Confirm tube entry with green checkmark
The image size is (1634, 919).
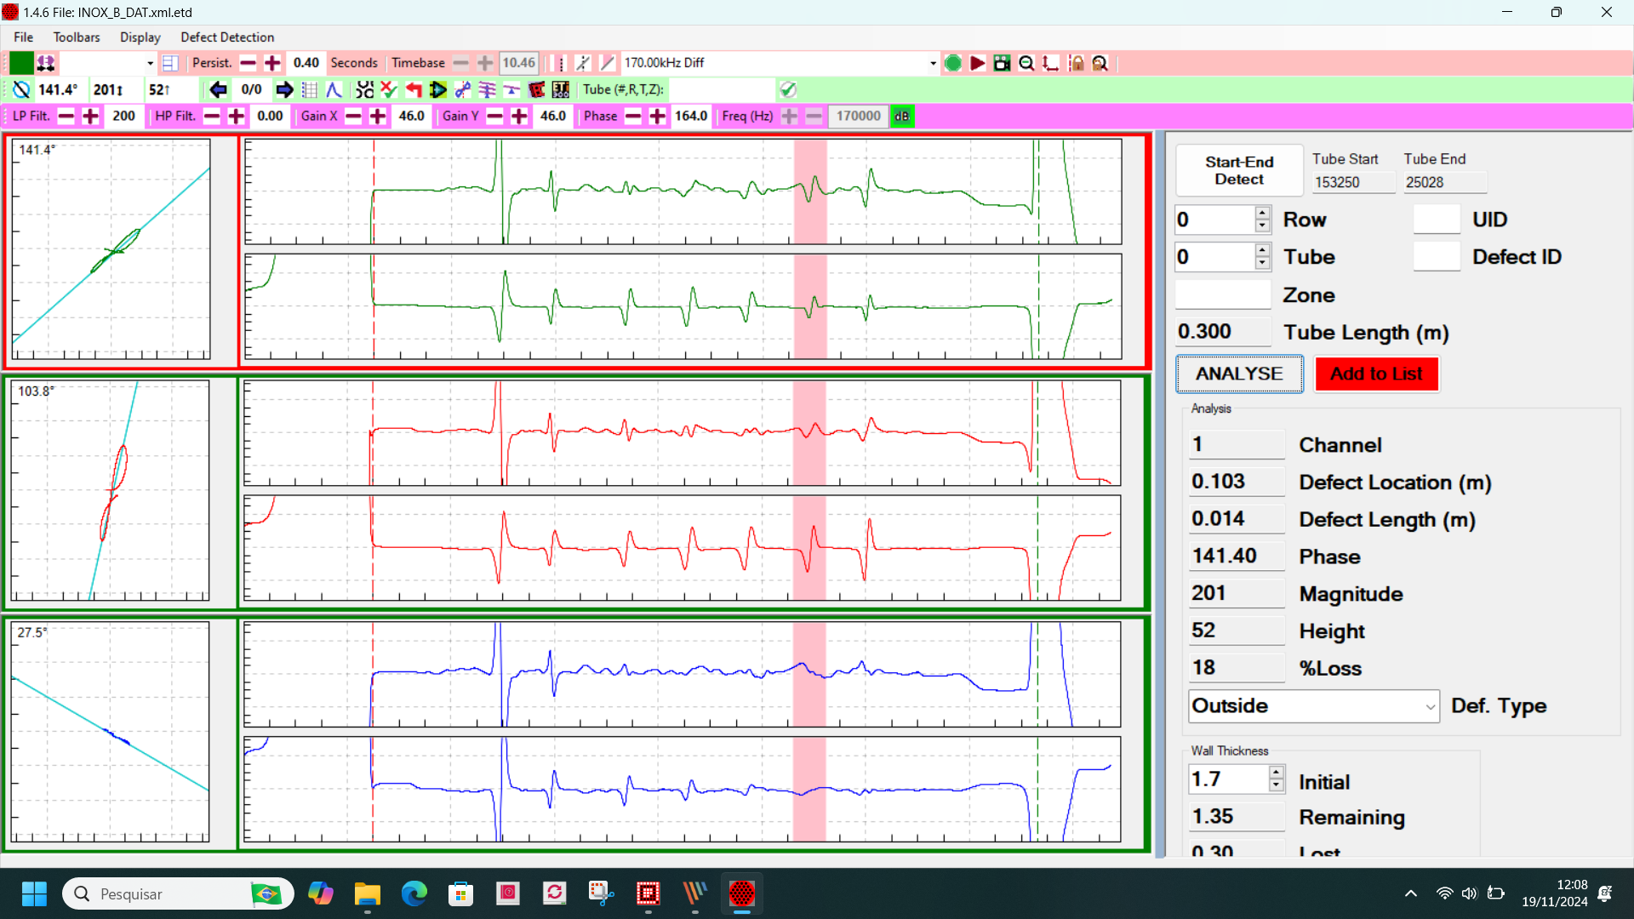788,89
